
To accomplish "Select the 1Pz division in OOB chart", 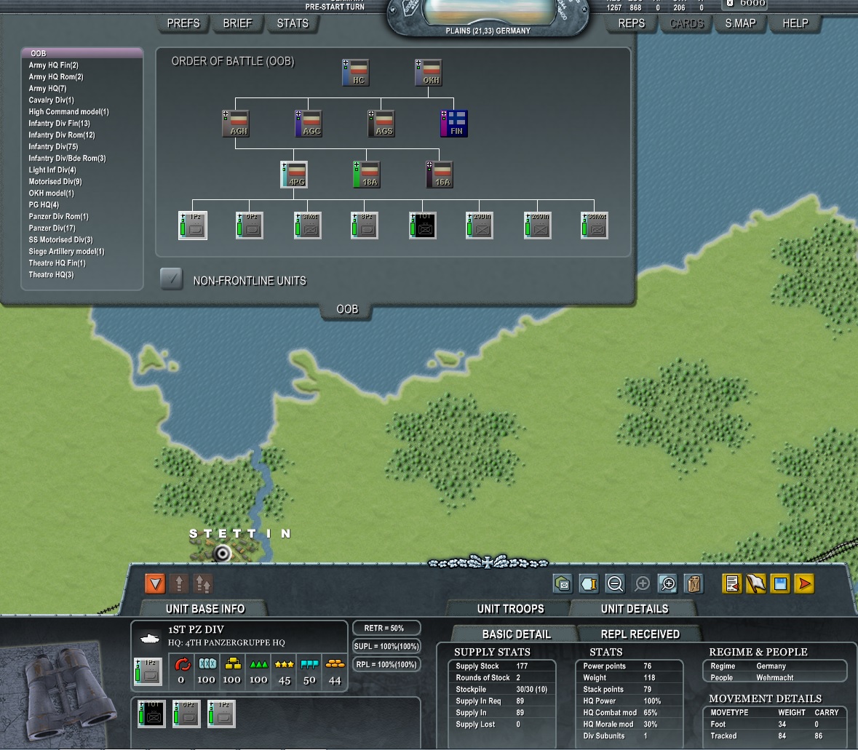I will click(193, 226).
